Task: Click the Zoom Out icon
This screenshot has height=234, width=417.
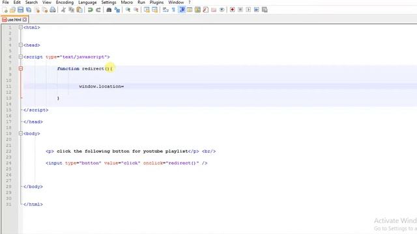Action: click(136, 10)
